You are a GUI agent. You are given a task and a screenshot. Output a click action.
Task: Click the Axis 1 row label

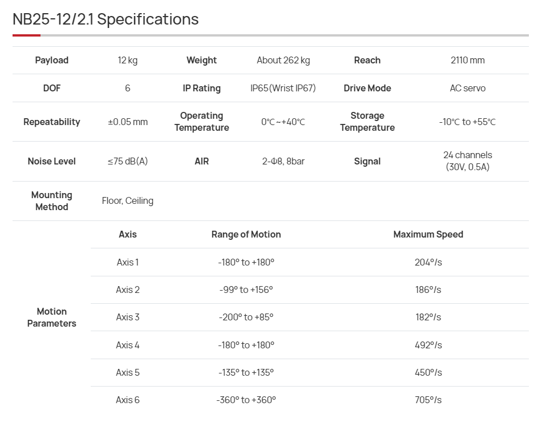pyautogui.click(x=128, y=262)
